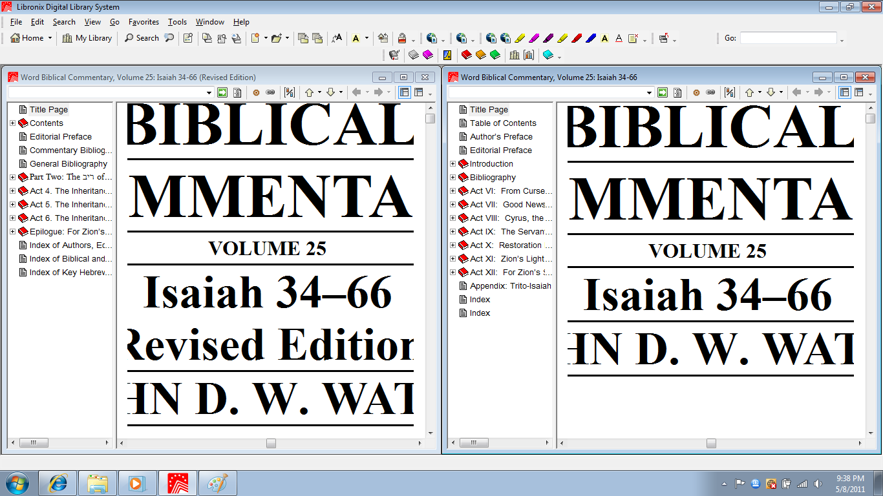This screenshot has width=883, height=496.
Task: Click the red book icon in second toolbar row
Action: click(466, 55)
